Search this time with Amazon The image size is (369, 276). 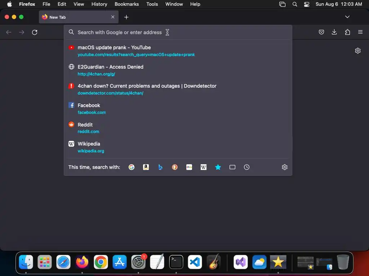tap(146, 167)
